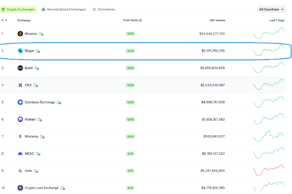Click the Coinbase Exchange logo icon
This screenshot has height=194, width=292.
(x=20, y=102)
